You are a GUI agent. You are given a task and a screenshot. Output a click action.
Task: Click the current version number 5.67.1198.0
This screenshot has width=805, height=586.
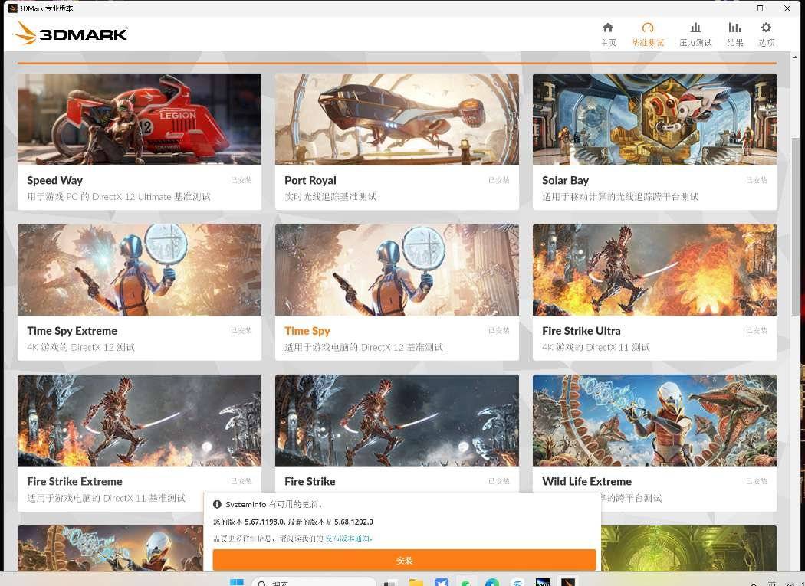click(x=264, y=522)
